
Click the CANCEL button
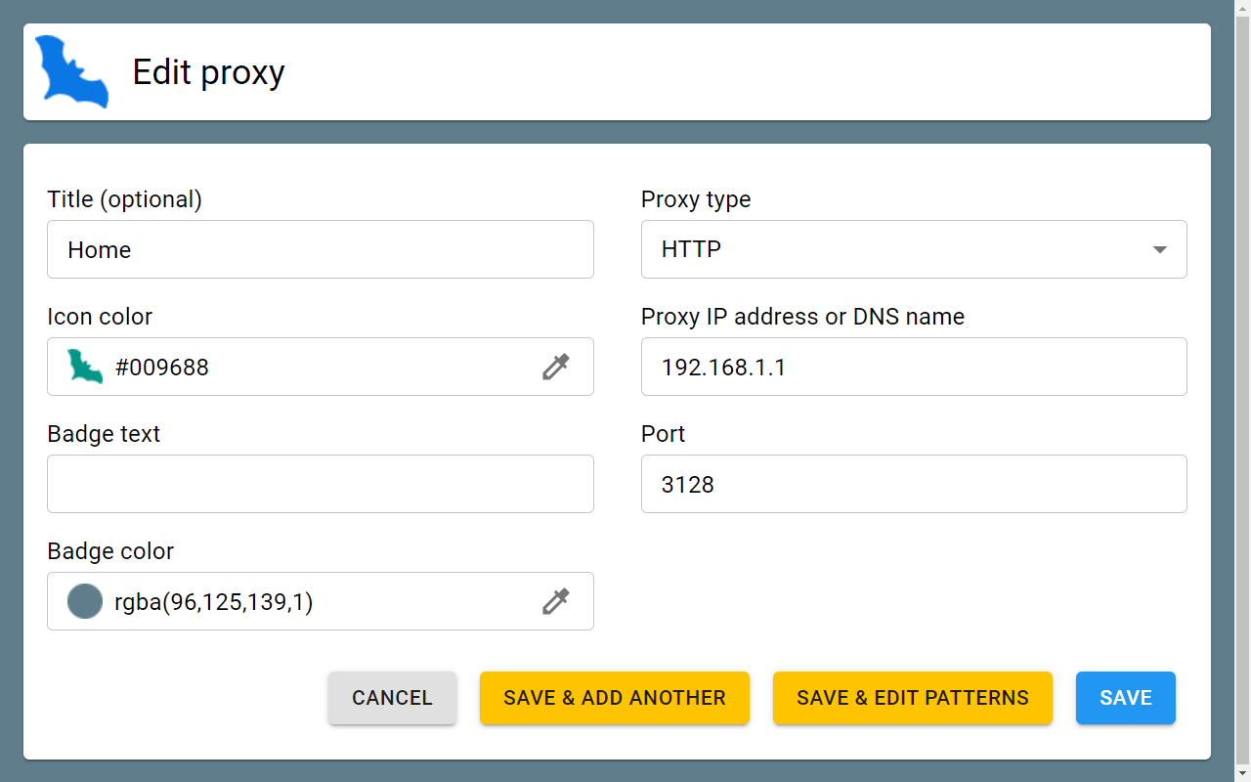tap(392, 698)
